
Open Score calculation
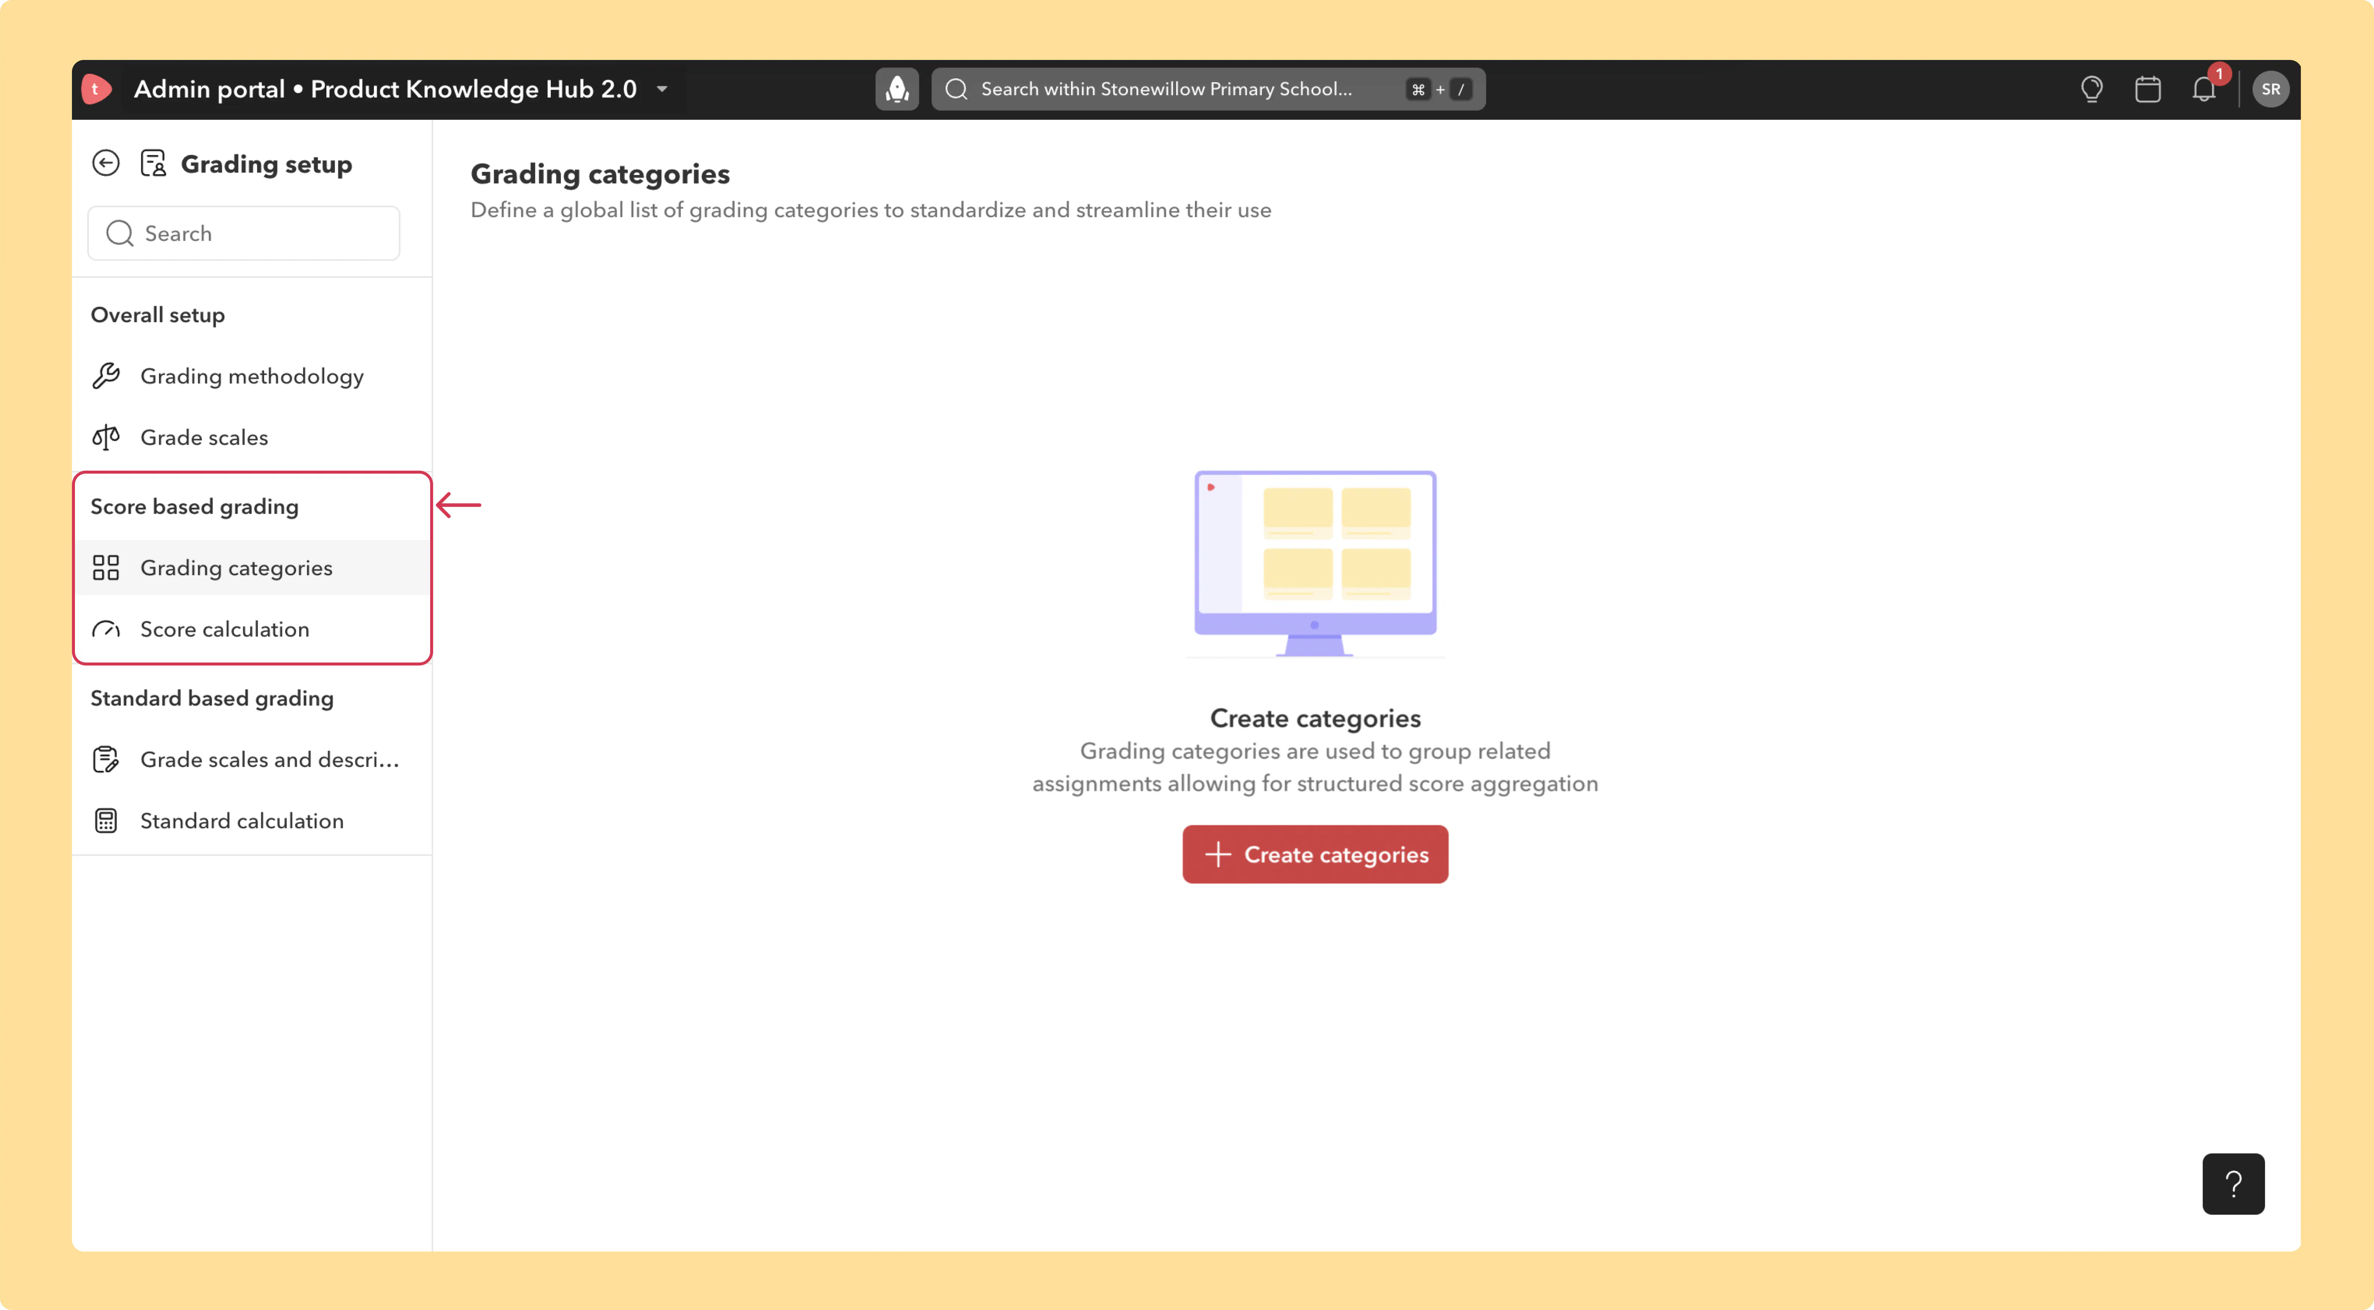[251, 630]
